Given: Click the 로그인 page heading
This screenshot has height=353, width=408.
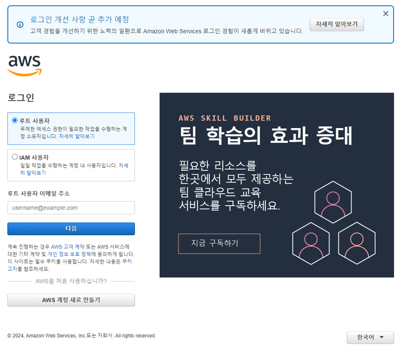Looking at the screenshot, I should pos(21,98).
